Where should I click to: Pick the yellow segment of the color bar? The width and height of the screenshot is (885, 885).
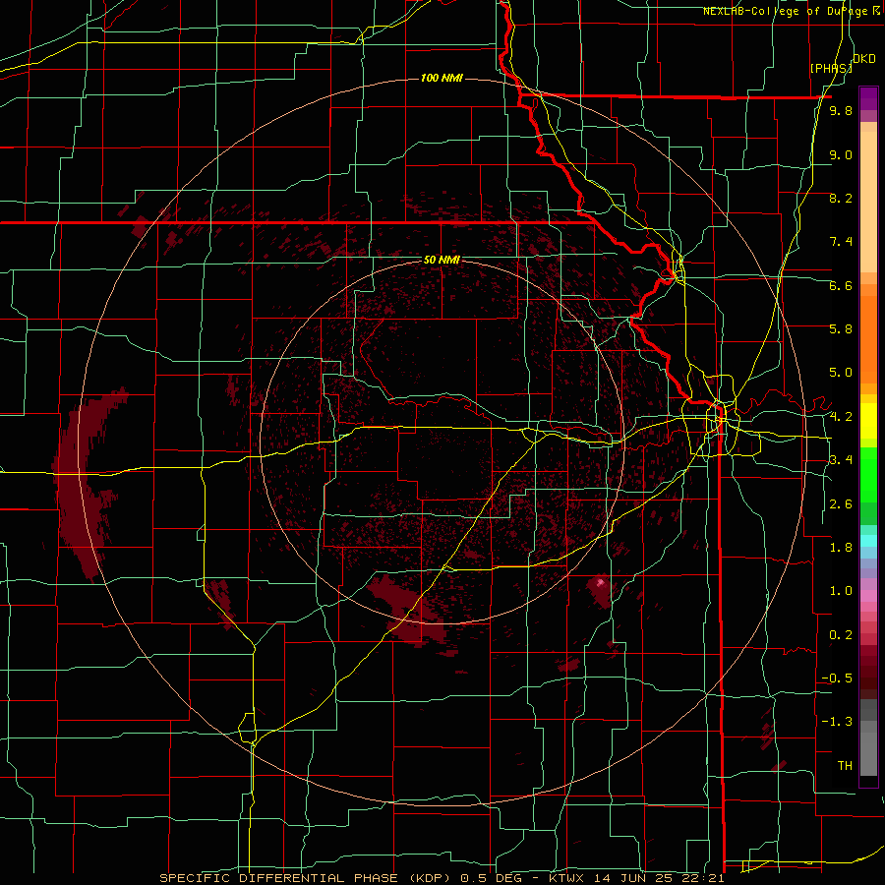[x=868, y=421]
